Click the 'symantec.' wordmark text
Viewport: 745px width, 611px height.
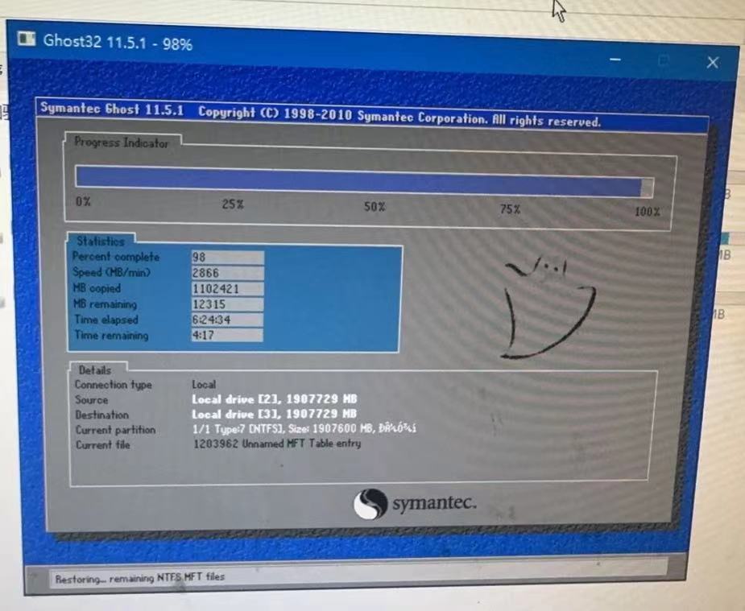coord(434,504)
